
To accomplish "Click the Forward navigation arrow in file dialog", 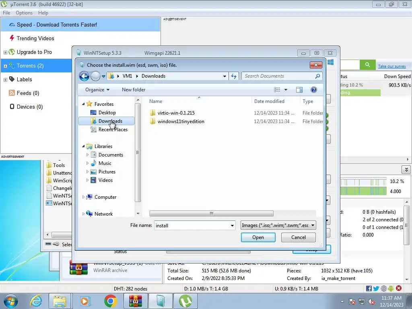I will tap(95, 76).
